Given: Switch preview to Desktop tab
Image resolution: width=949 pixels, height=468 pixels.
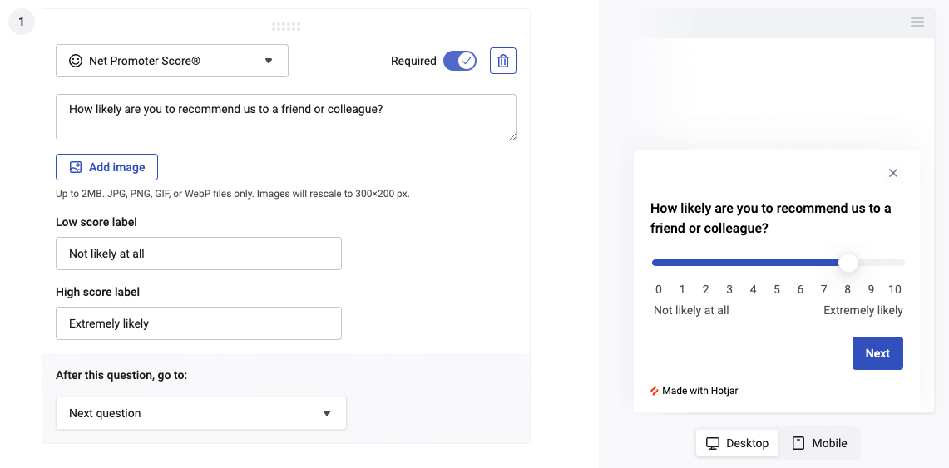Looking at the screenshot, I should (x=737, y=443).
